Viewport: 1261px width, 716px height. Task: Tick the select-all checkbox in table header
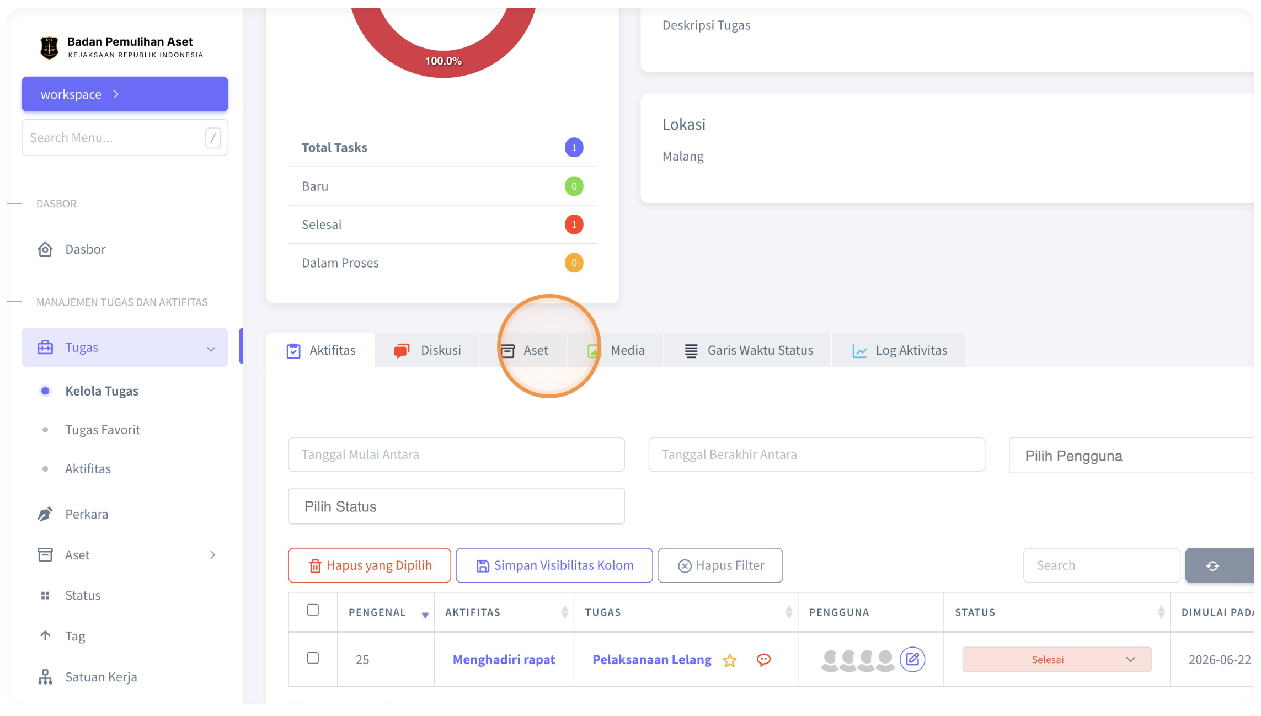click(x=313, y=610)
